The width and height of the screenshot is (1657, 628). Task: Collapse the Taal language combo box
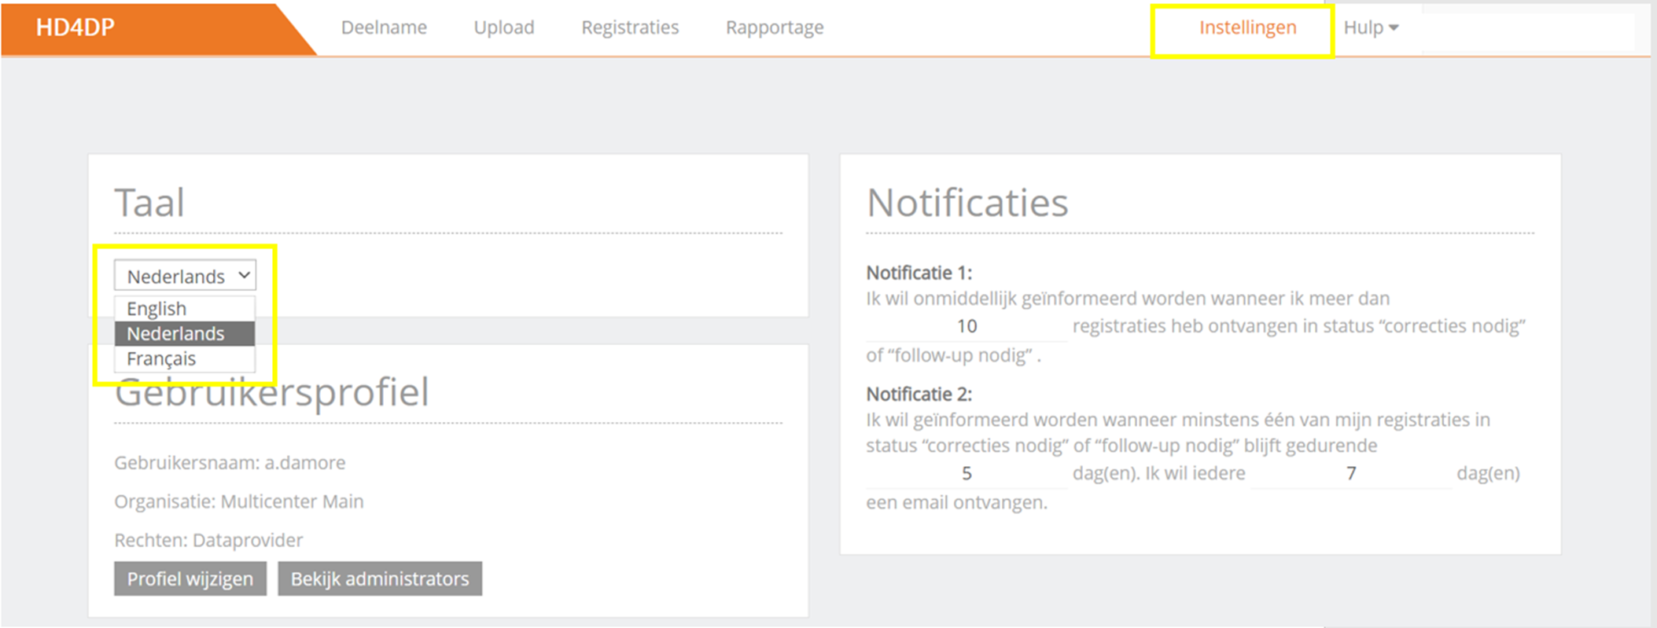tap(186, 276)
